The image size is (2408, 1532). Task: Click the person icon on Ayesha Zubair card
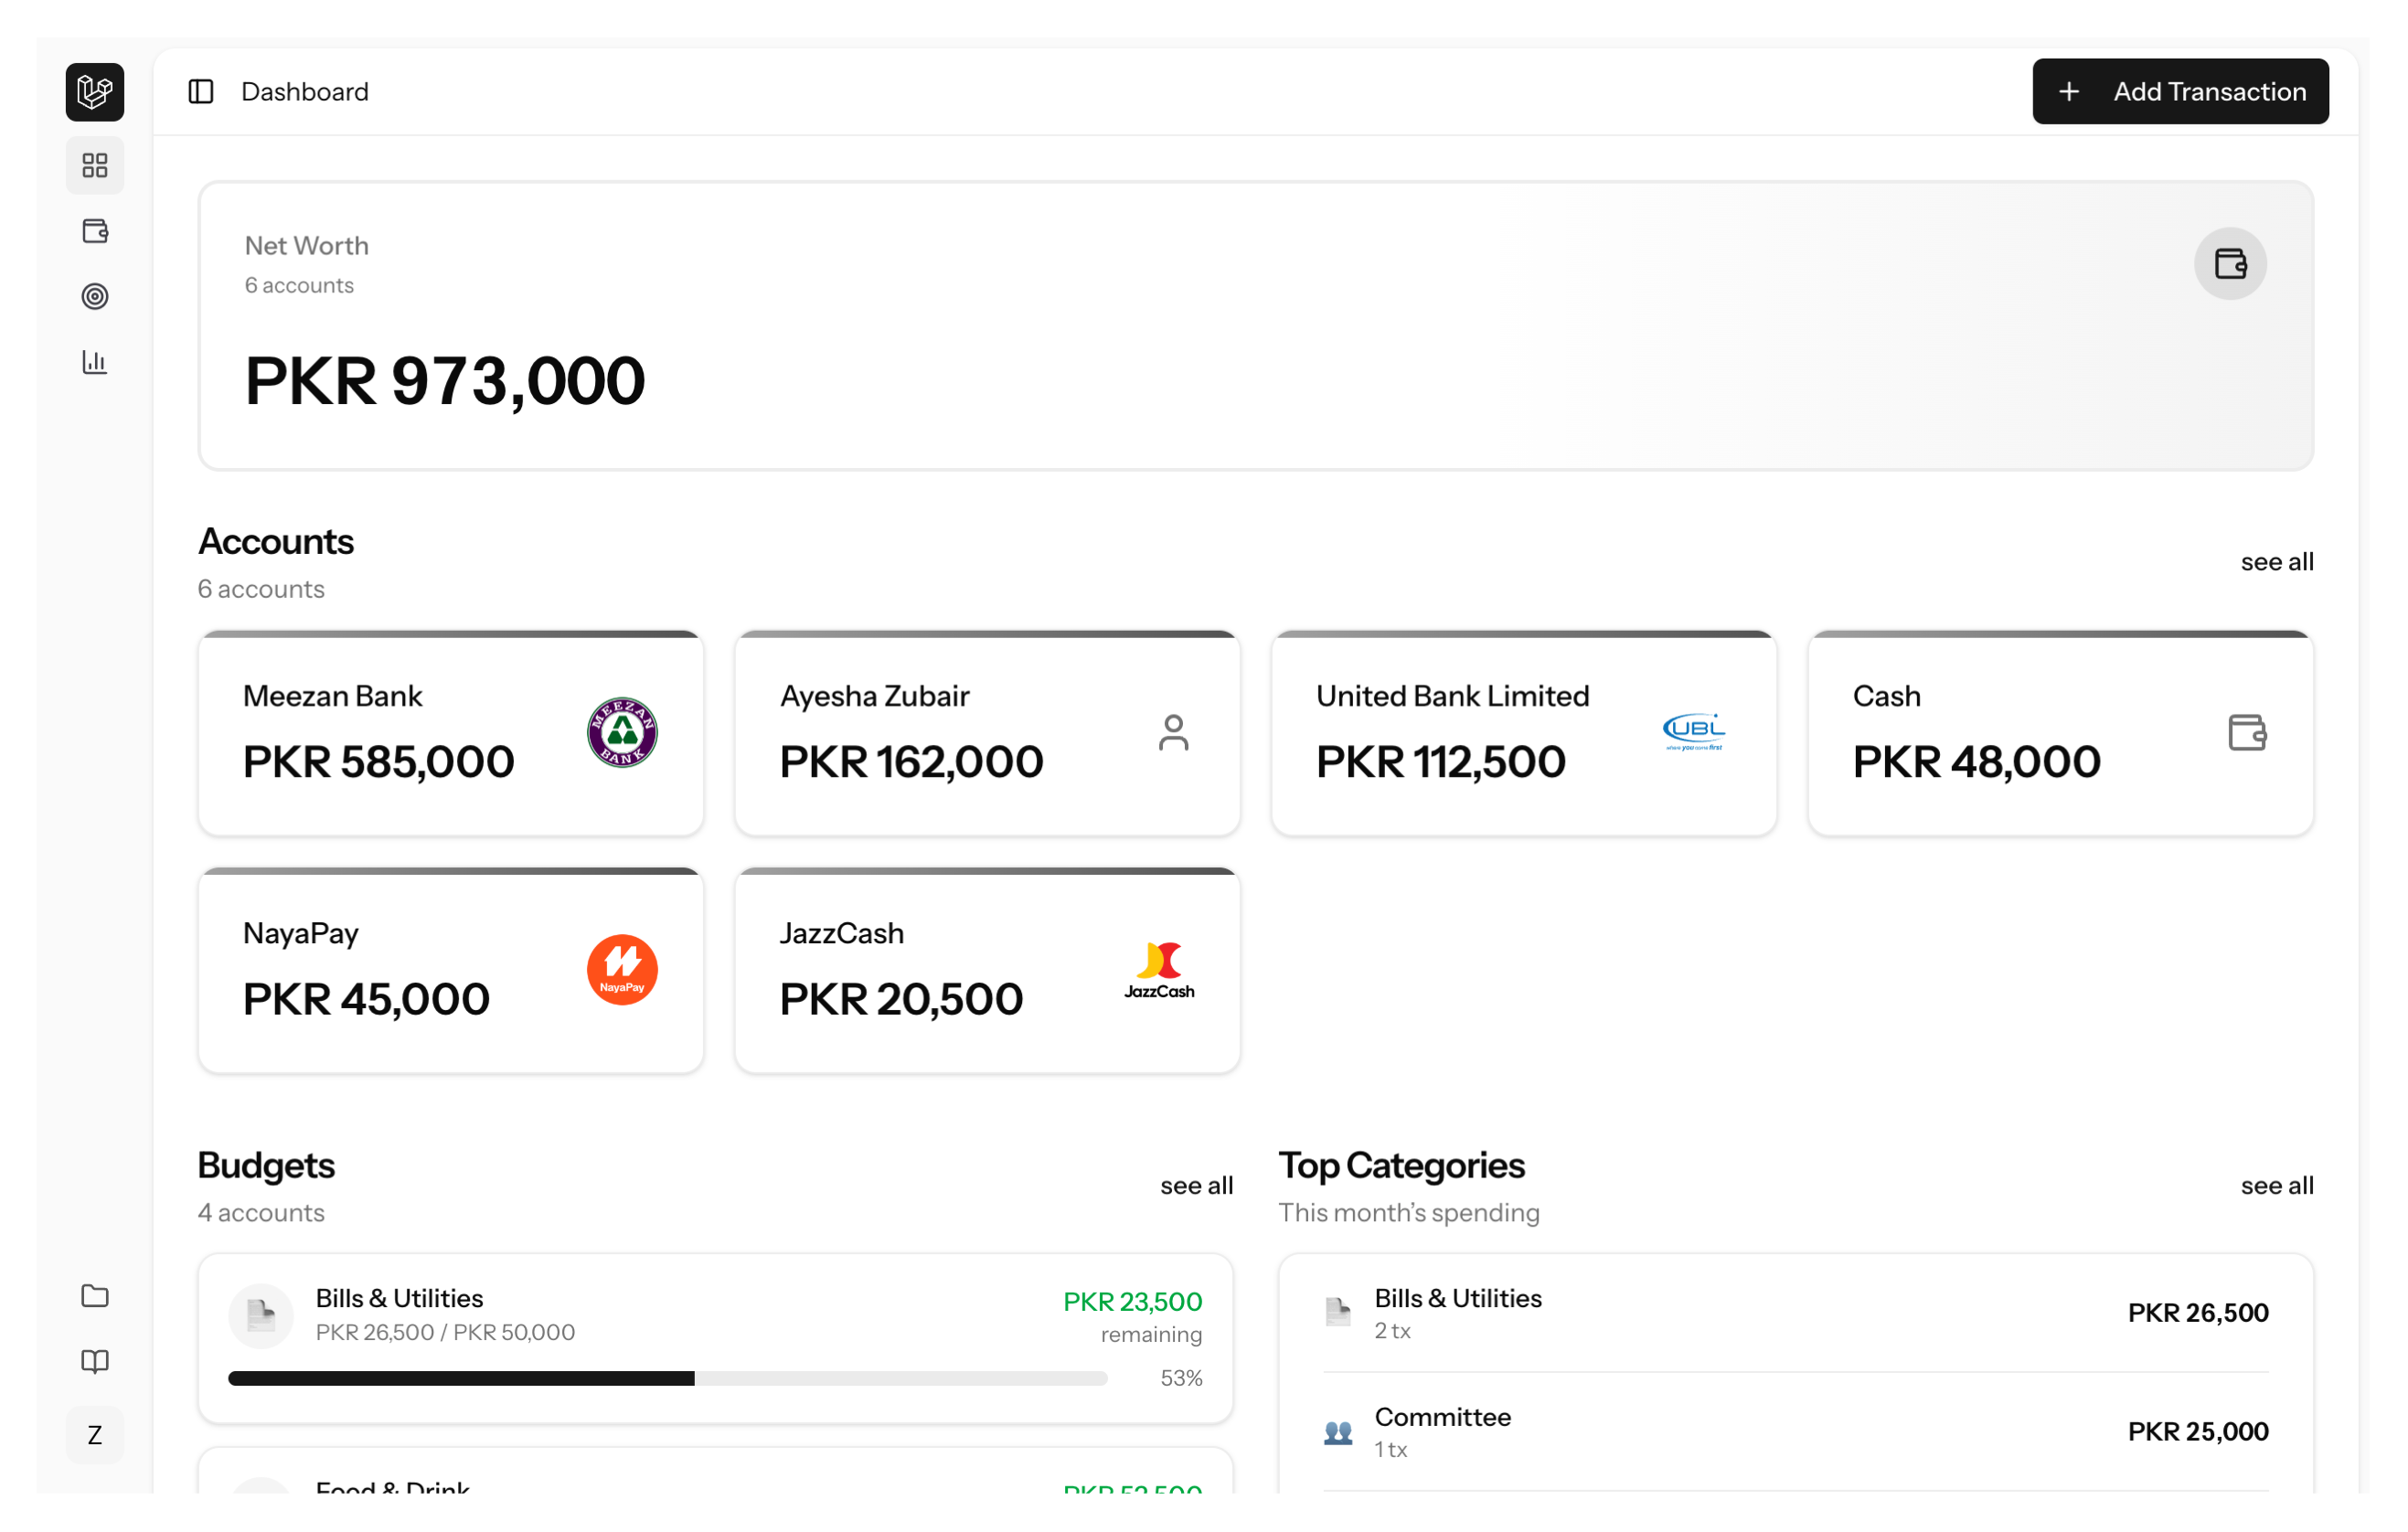(x=1175, y=732)
